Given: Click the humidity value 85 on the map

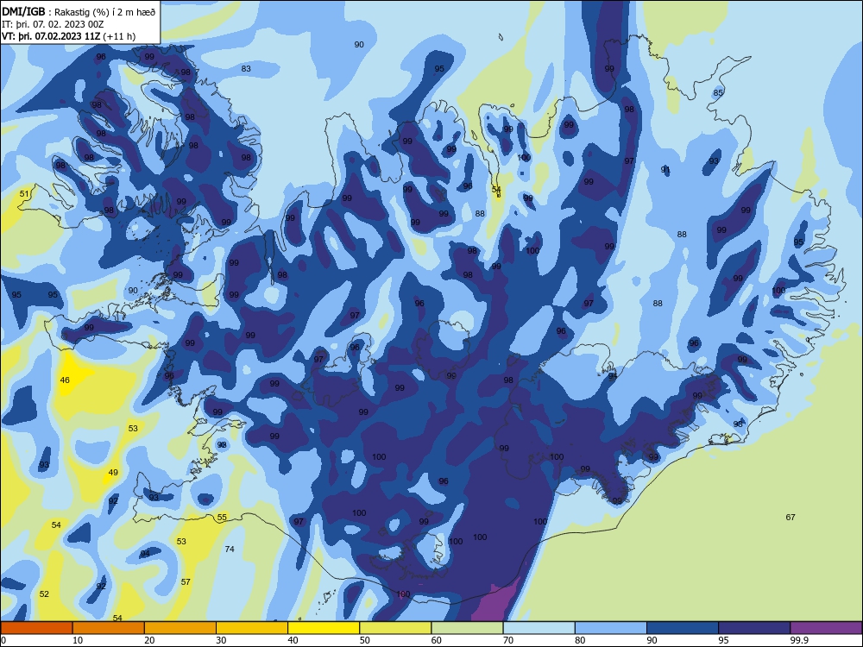Looking at the screenshot, I should 718,93.
